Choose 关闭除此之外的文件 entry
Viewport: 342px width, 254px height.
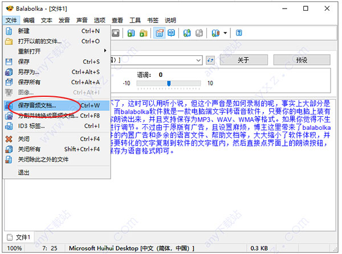[56, 159]
